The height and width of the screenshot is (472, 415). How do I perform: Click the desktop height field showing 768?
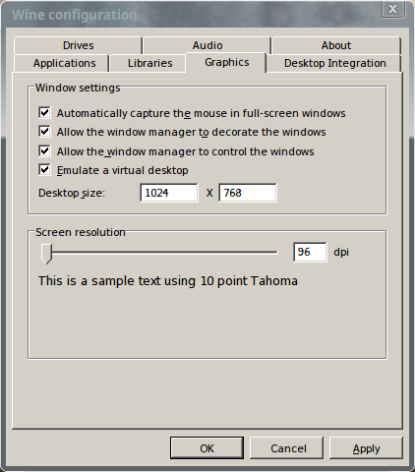(x=248, y=193)
